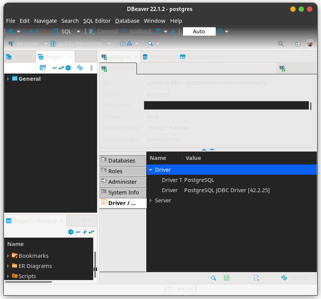Select the Project tab

(54, 57)
